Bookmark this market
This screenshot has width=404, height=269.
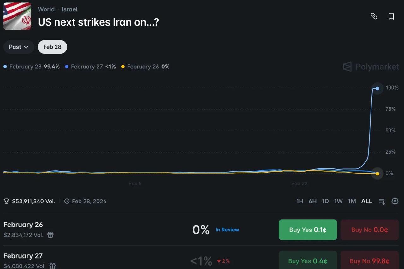point(391,16)
